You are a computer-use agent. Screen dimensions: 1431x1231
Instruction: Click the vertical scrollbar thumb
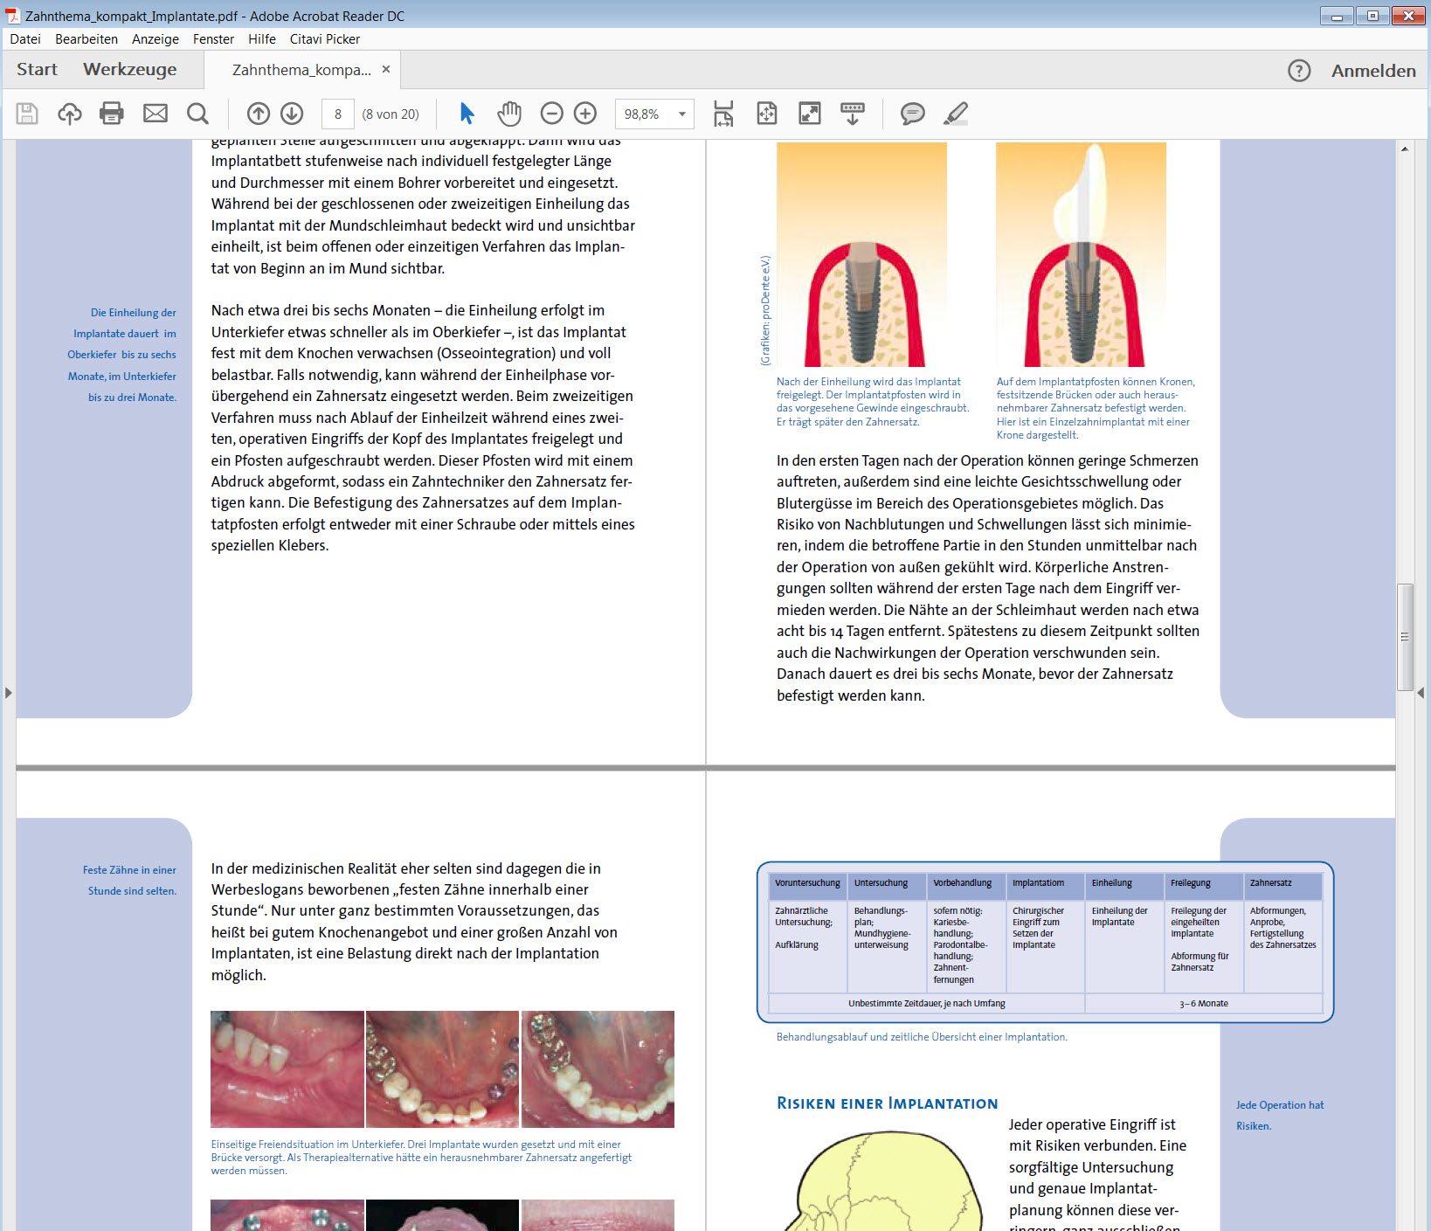click(x=1405, y=637)
